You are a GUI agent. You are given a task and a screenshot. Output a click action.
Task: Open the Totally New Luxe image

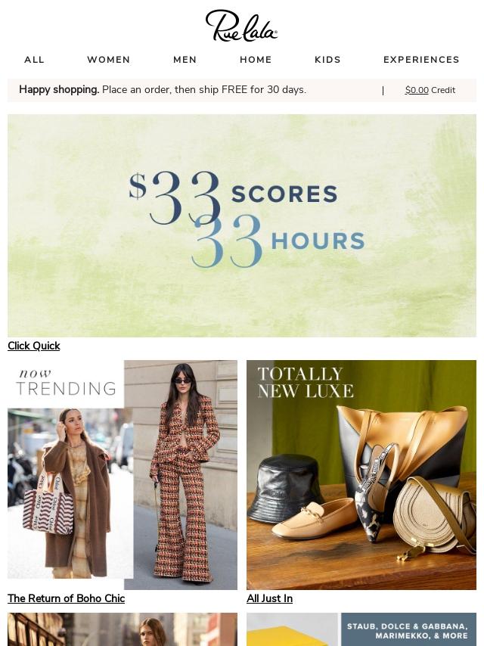[x=361, y=474]
